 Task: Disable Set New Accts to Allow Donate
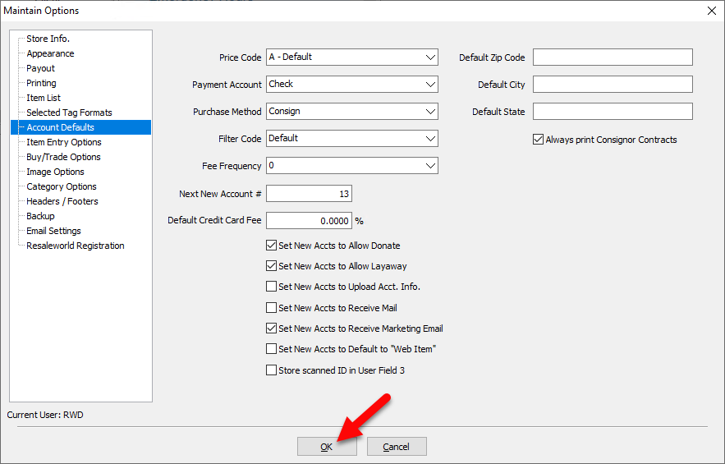[272, 246]
